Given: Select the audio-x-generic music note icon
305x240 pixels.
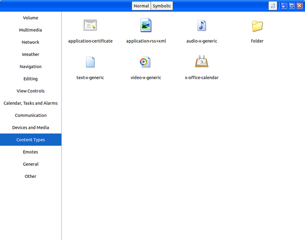Looking at the screenshot, I should (x=202, y=25).
